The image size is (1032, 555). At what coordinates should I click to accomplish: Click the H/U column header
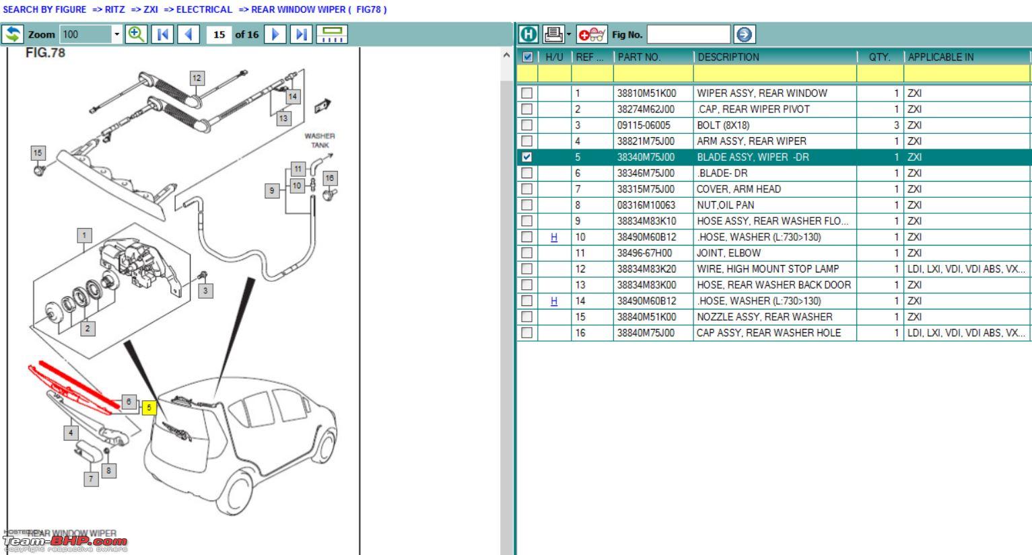[x=555, y=57]
